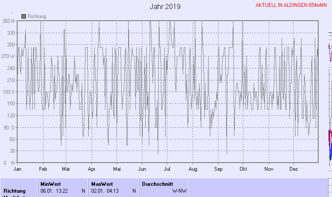This screenshot has height=197, width=332.
Task: Select the Okt marker on the time axis
Action: (x=243, y=169)
